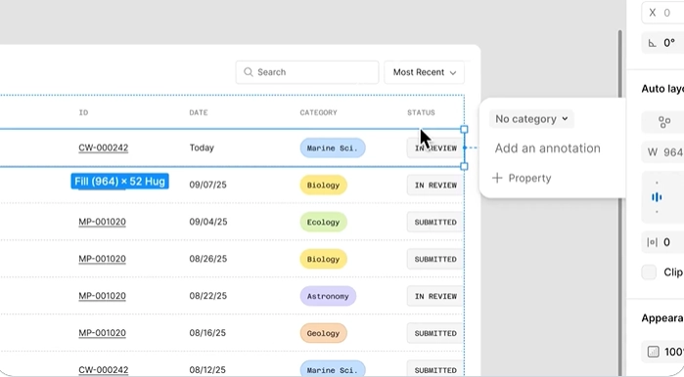Click IN REVIEW badge in Today row
Viewport: 684px width, 377px height.
click(x=434, y=148)
